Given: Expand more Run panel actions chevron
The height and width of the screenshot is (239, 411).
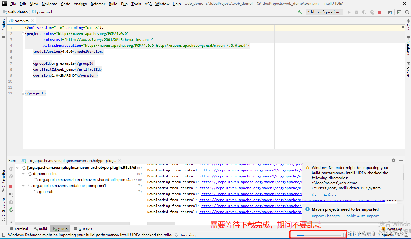Looking at the screenshot, I should [x=11, y=222].
